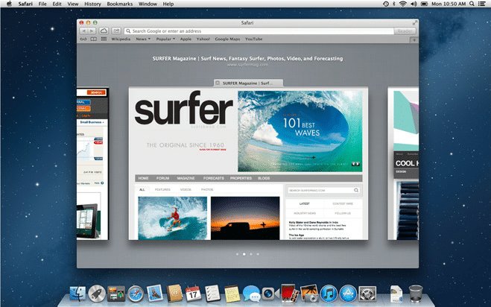This screenshot has width=491, height=307.
Task: Open Wi-Fi status menu
Action: click(403, 4)
